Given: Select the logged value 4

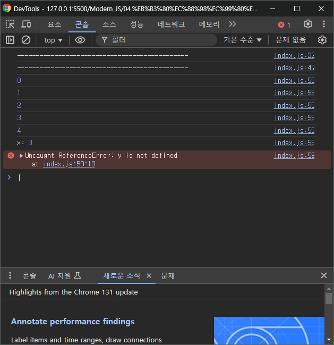Looking at the screenshot, I should click(19, 130).
